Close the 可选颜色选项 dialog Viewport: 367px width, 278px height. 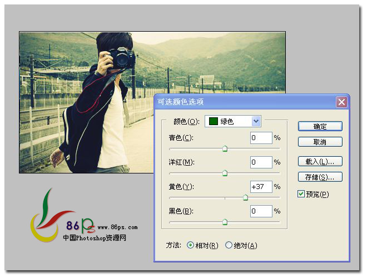point(341,102)
